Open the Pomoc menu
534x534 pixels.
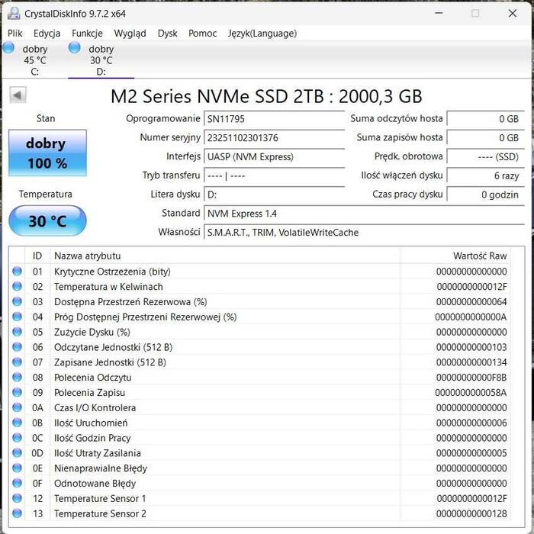[203, 34]
